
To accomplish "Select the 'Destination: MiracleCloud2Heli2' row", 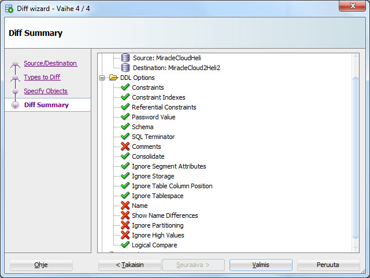I will pos(176,68).
